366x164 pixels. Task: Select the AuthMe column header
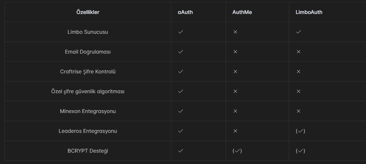[x=242, y=12]
